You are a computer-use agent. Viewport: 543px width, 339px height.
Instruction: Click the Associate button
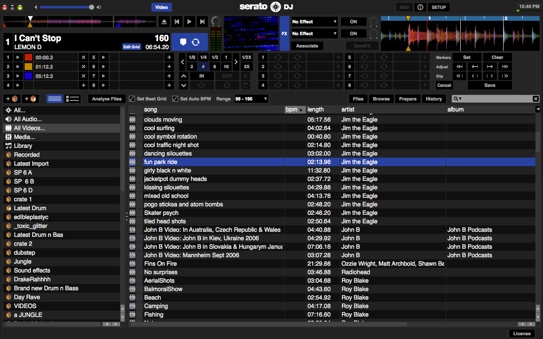307,46
